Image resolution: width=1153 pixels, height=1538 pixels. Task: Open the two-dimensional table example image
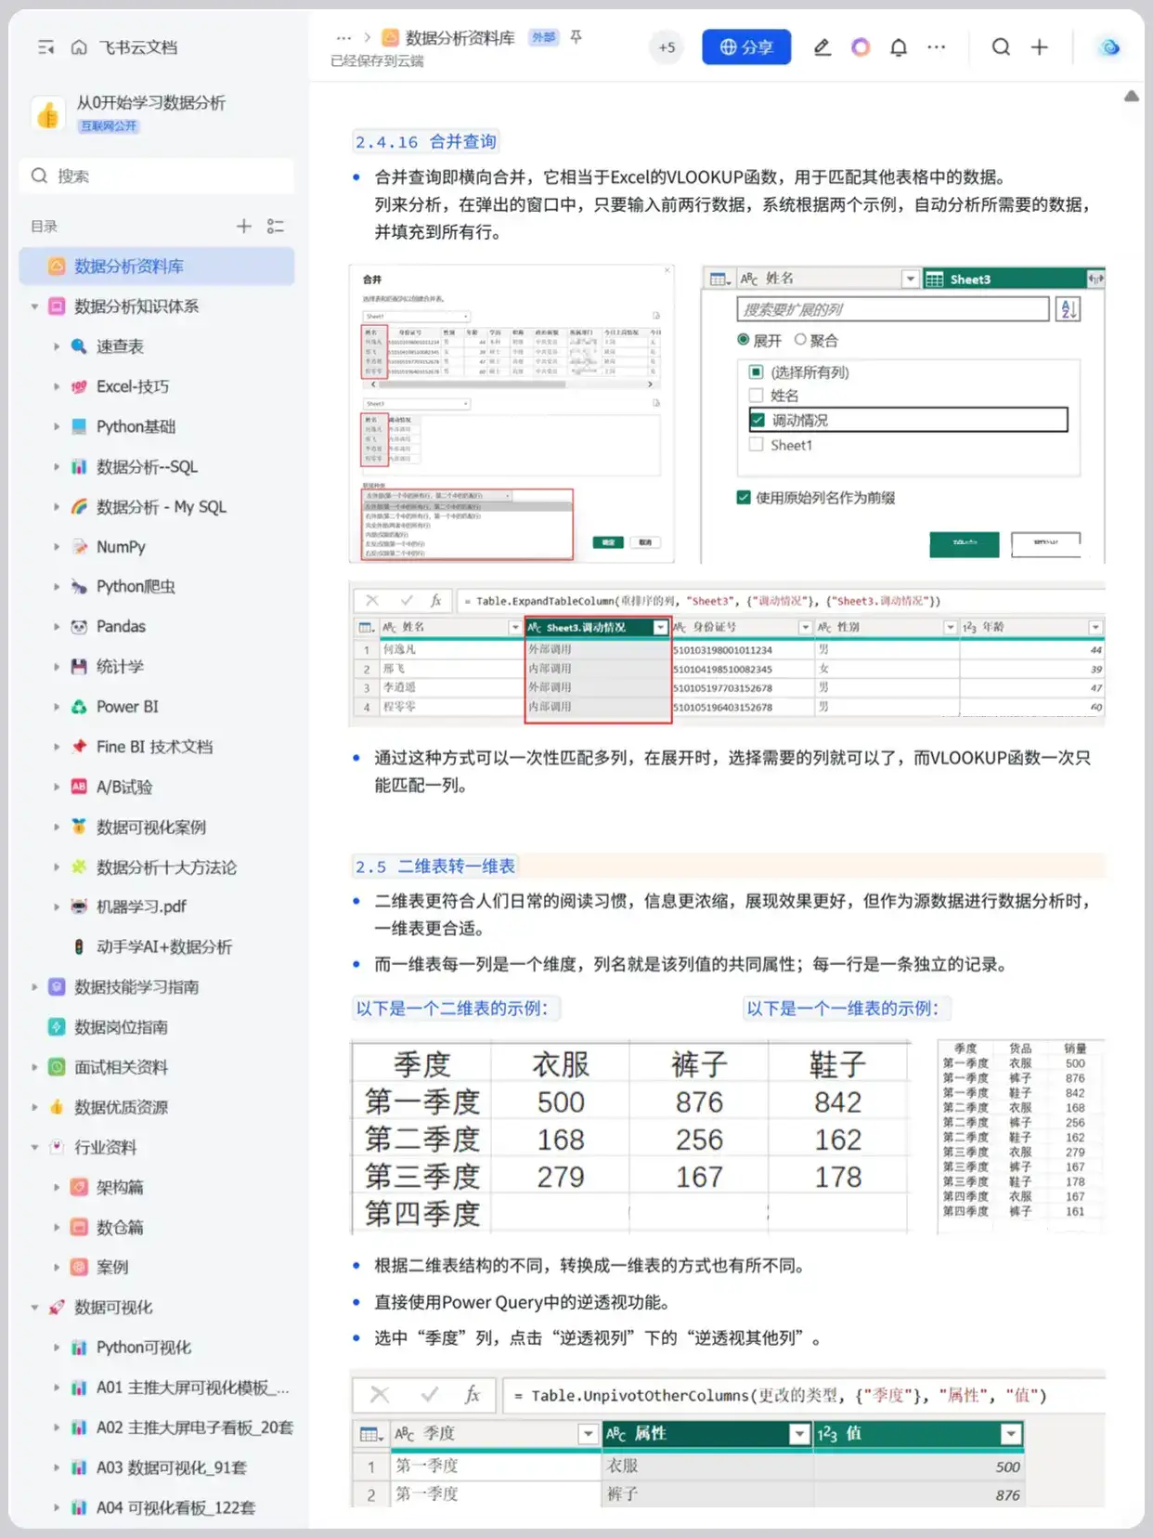pos(630,1138)
